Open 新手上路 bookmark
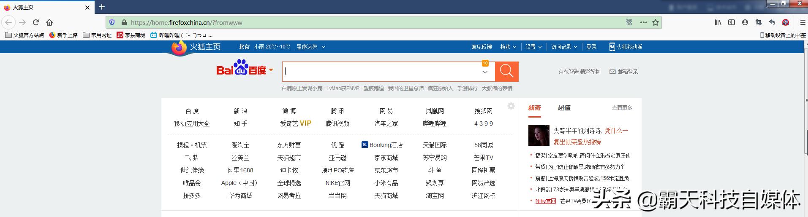This screenshot has width=808, height=217. click(x=63, y=35)
